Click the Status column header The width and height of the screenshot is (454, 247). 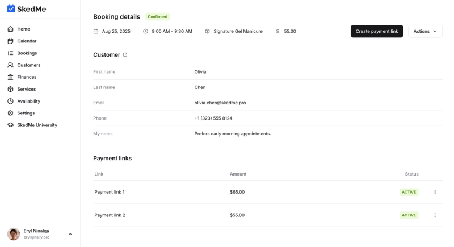412,174
